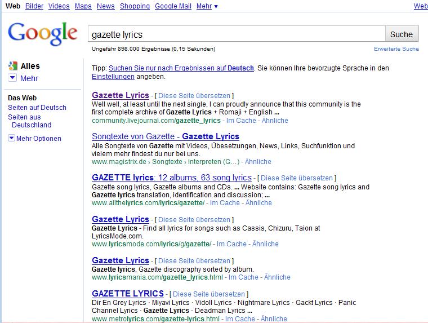Image resolution: width=428 pixels, height=323 pixels.
Task: Open Im Cache for allthelyrics.com result
Action: coord(225,203)
